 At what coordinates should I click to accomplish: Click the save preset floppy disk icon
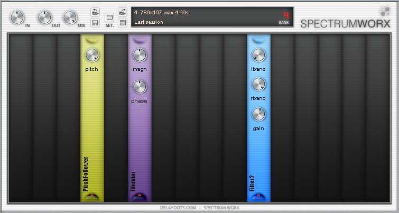point(95,23)
